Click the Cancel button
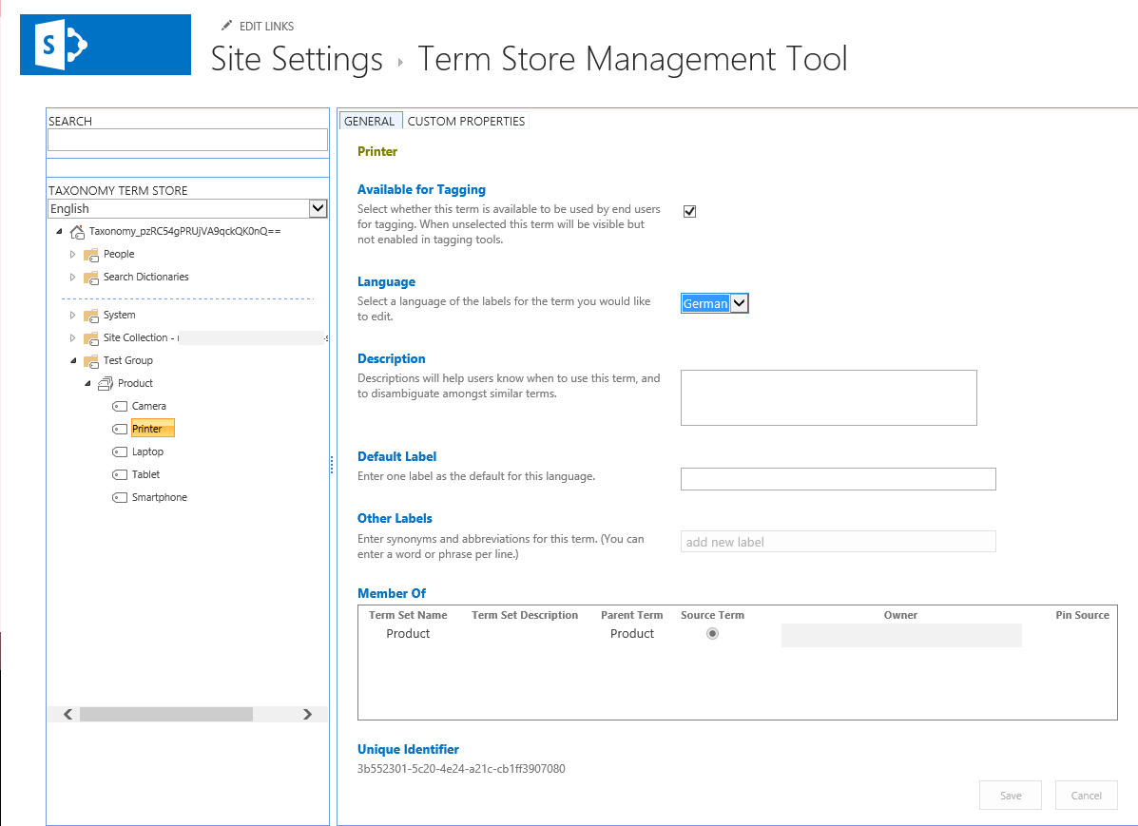 [1086, 796]
